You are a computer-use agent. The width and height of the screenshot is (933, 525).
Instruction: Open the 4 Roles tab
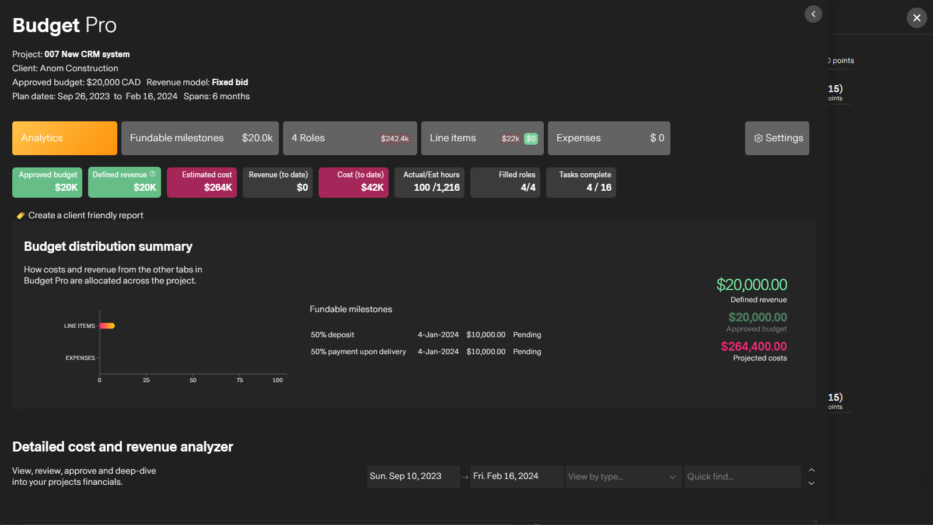click(x=350, y=138)
